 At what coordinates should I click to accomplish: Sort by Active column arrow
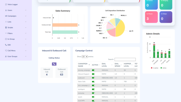[x=99, y=65]
